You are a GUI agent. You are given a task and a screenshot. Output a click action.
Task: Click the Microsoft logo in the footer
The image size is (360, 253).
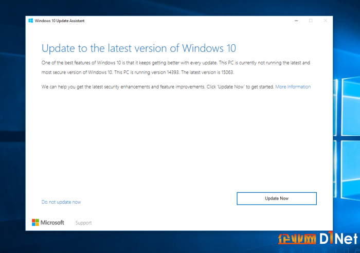(48, 223)
